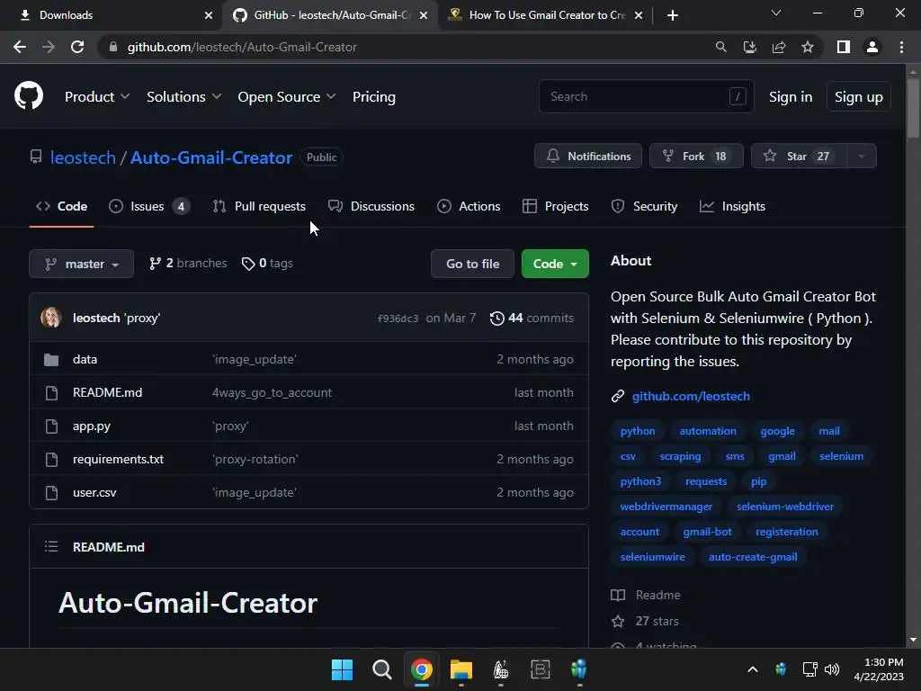Open the Chrome tab search chevron
This screenshot has height=691, width=921.
point(776,13)
